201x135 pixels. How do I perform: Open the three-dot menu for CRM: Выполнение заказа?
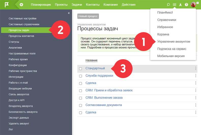point(196,97)
